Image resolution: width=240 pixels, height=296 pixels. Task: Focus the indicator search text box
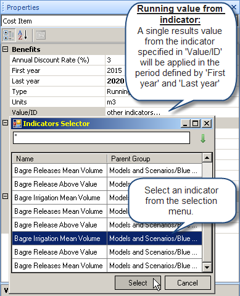click(101, 138)
